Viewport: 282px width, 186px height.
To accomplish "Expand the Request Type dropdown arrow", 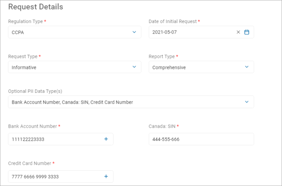I will point(134,67).
